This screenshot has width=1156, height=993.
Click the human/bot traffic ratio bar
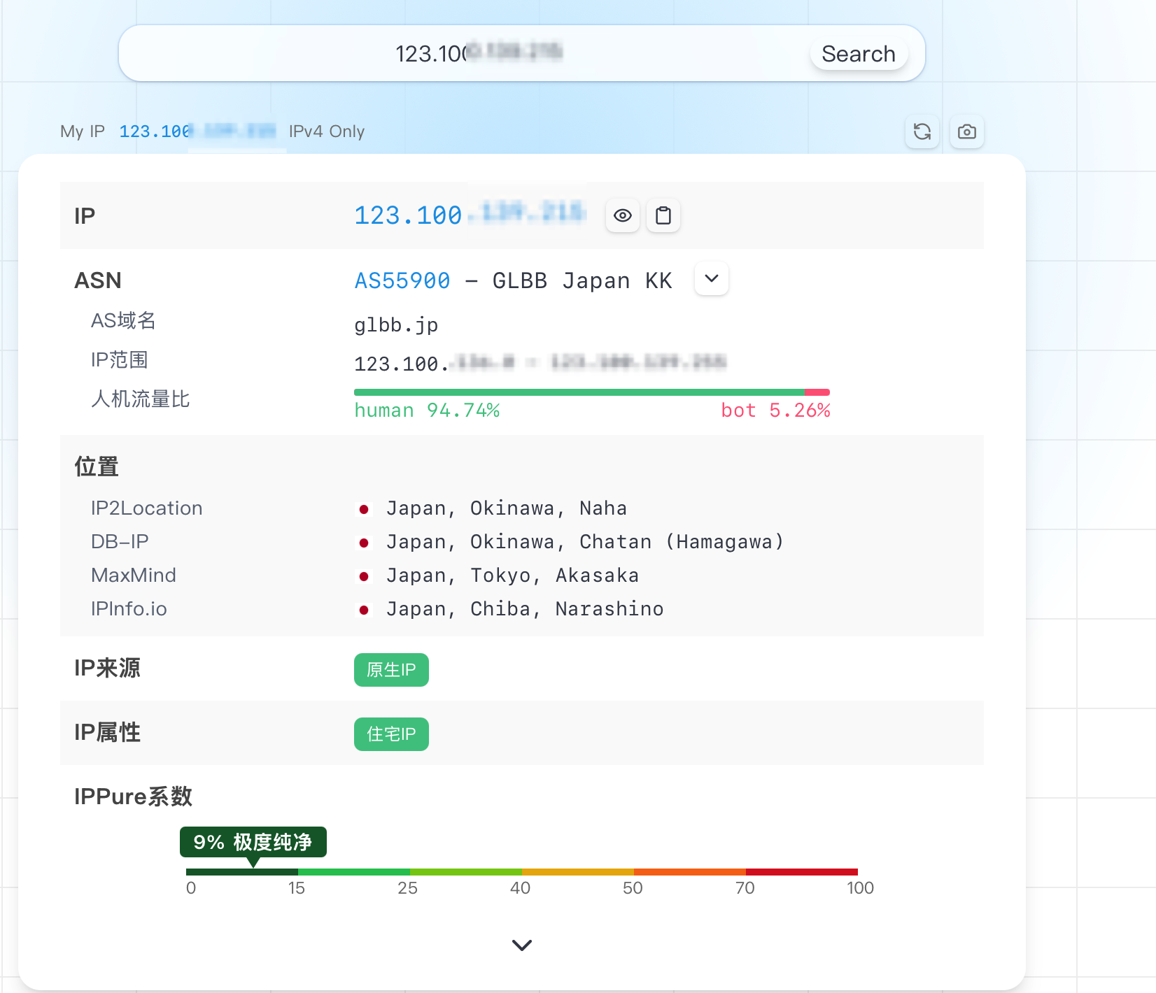(x=591, y=392)
